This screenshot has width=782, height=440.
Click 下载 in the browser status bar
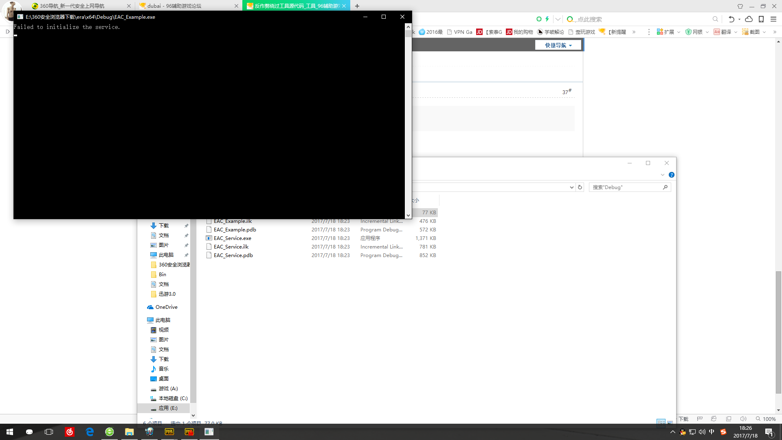(x=683, y=419)
